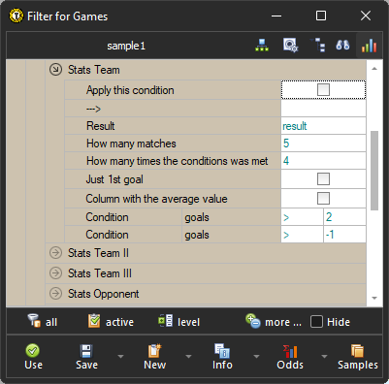Click the Save floppy disk button
Screen dimensions: 389x384
tap(86, 357)
